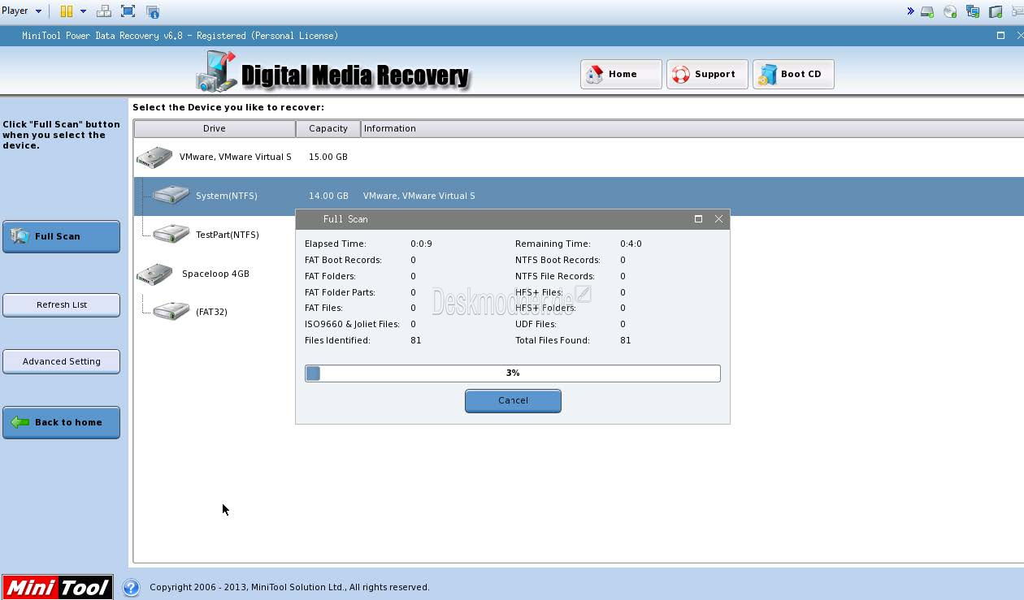This screenshot has width=1024, height=600.
Task: Click the Digital Media Recovery logo icon
Action: click(x=216, y=71)
